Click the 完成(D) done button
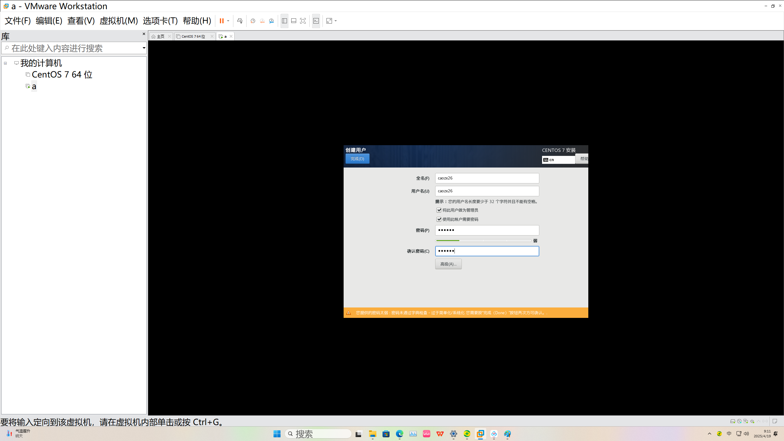784x441 pixels. pos(357,159)
